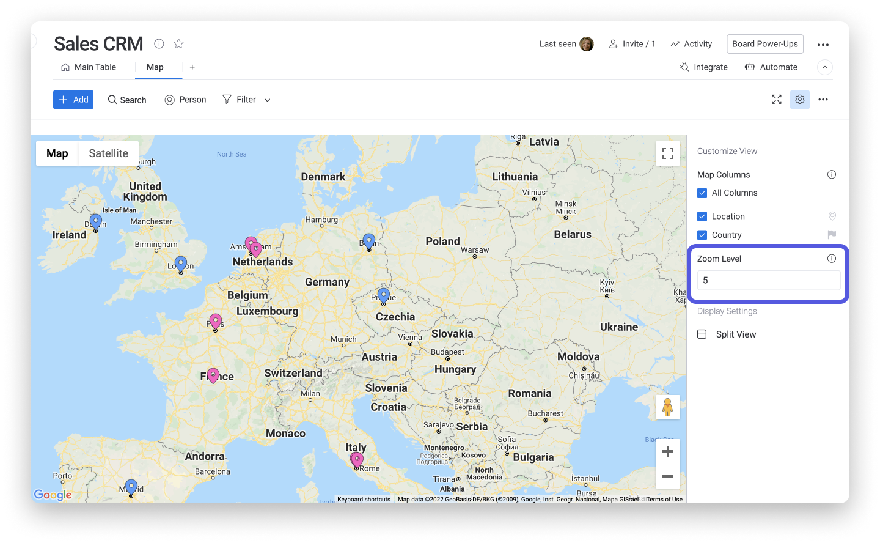This screenshot has height=543, width=880.
Task: Click the location pin icon beside Location
Action: coord(832,216)
